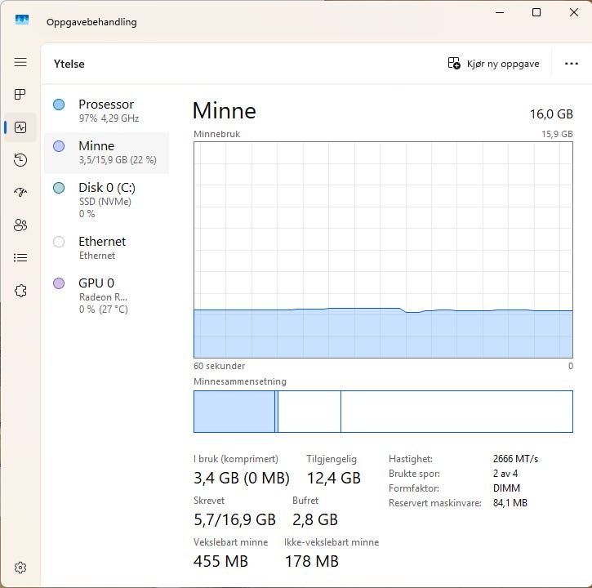Image resolution: width=592 pixels, height=588 pixels.
Task: Open the App history icon
Action: tap(20, 160)
